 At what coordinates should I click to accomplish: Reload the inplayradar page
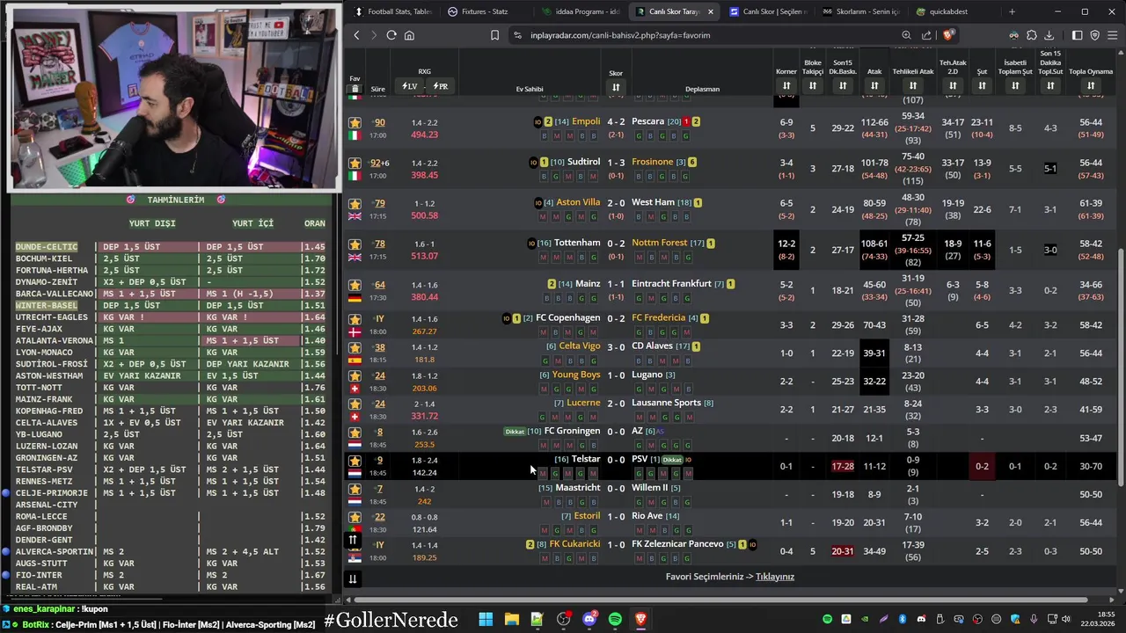[x=391, y=35]
